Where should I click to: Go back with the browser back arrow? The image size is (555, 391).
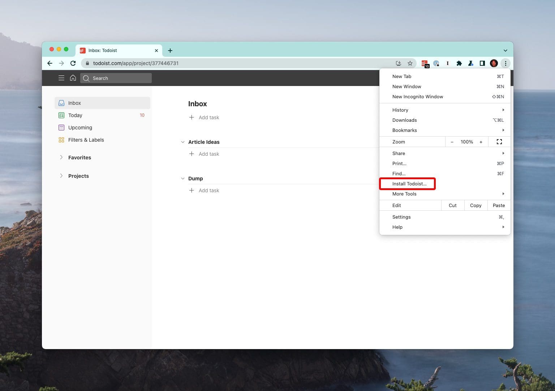pos(50,63)
